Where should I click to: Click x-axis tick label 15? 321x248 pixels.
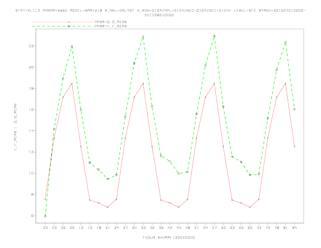90,228
